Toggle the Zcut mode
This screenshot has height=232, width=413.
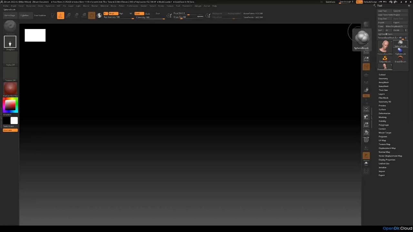click(x=157, y=14)
